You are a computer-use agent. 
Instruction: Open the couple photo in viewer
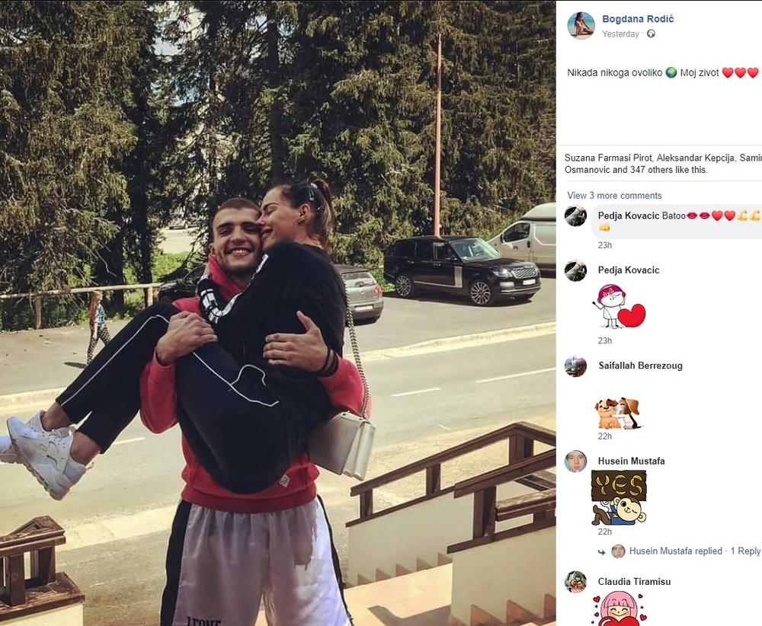point(277,313)
